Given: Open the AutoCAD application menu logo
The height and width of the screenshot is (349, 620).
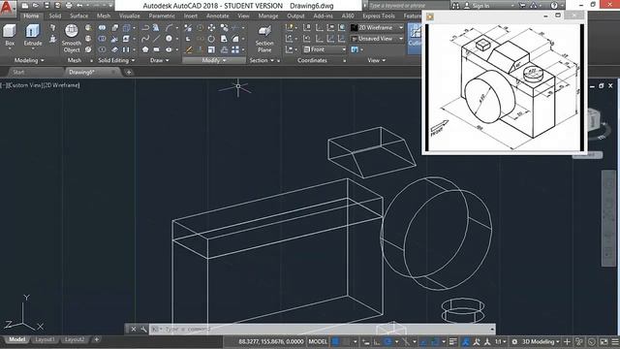Looking at the screenshot, I should [7, 8].
